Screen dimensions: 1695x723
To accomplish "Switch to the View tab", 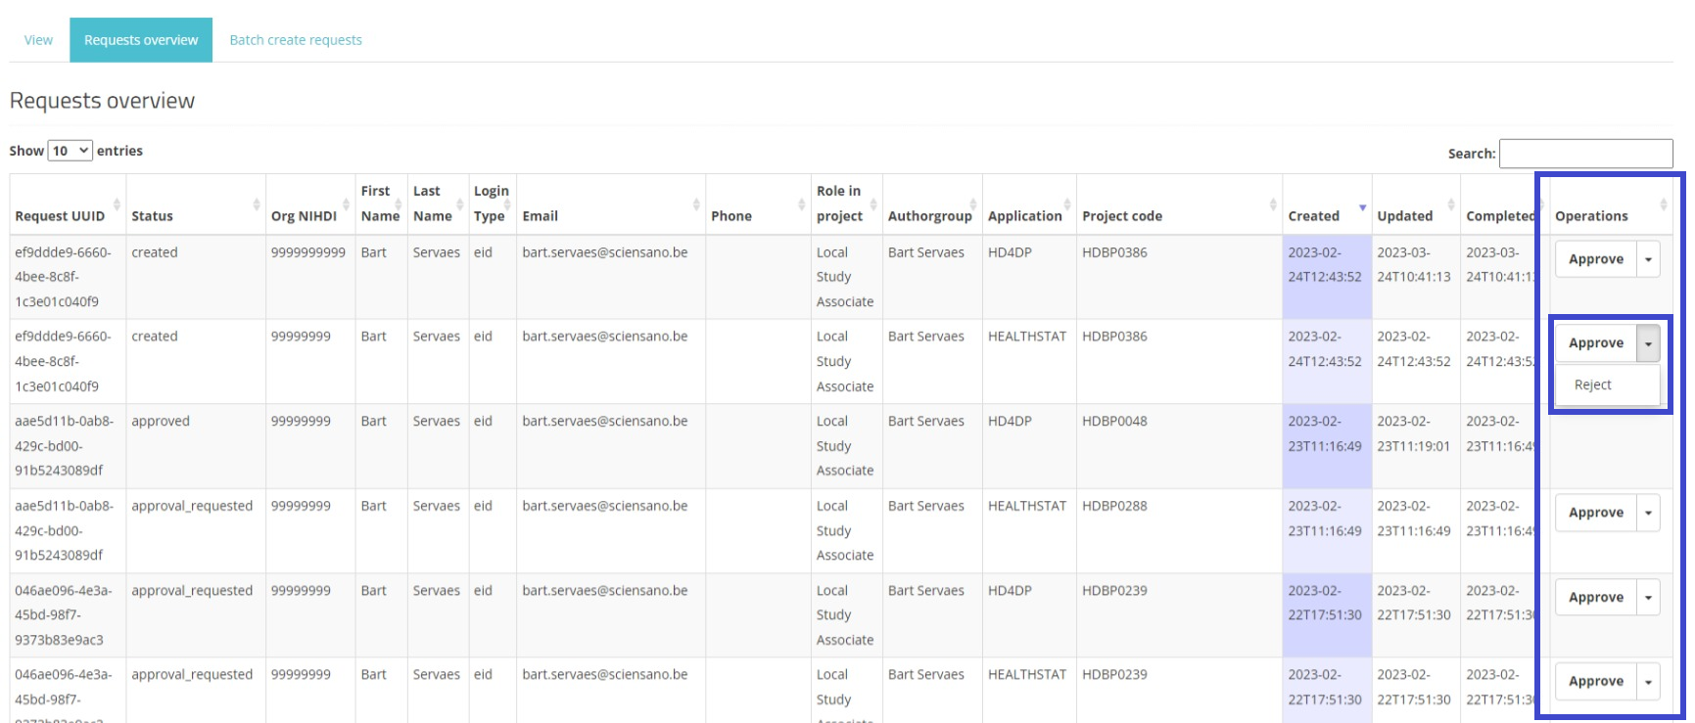I will coord(38,40).
